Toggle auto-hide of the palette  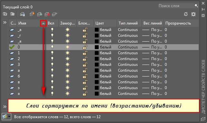click(x=203, y=9)
